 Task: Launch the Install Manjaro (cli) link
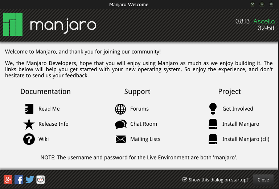246,139
